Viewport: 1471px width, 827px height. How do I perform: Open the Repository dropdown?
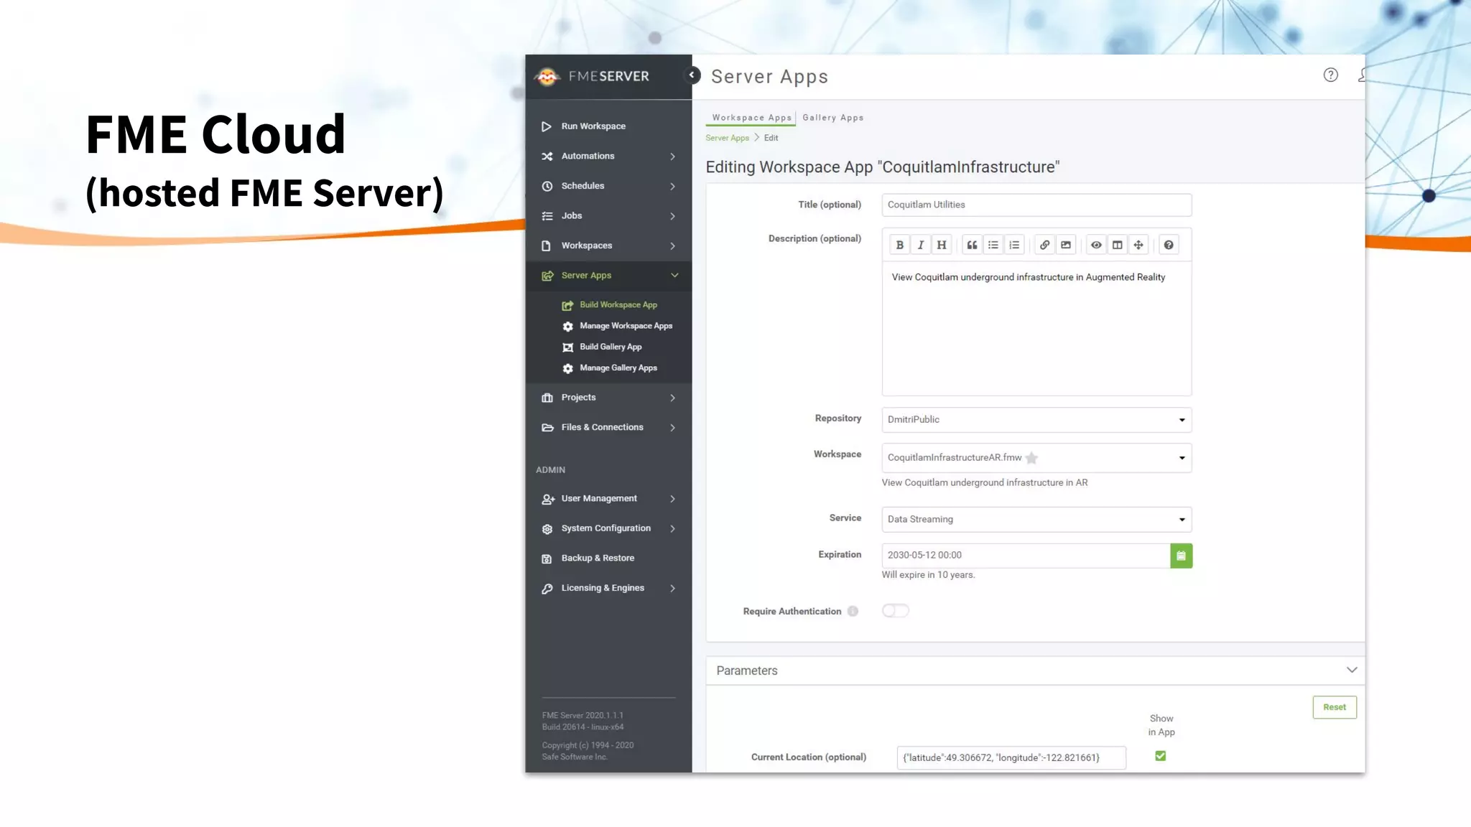1036,420
